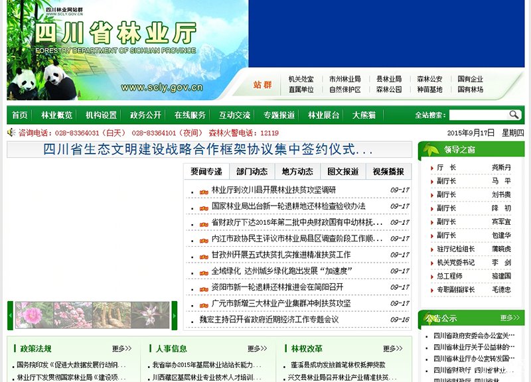Viewport: 531px width, 382px height.
Task: Open the 国有企业 link
Action: 470,79
